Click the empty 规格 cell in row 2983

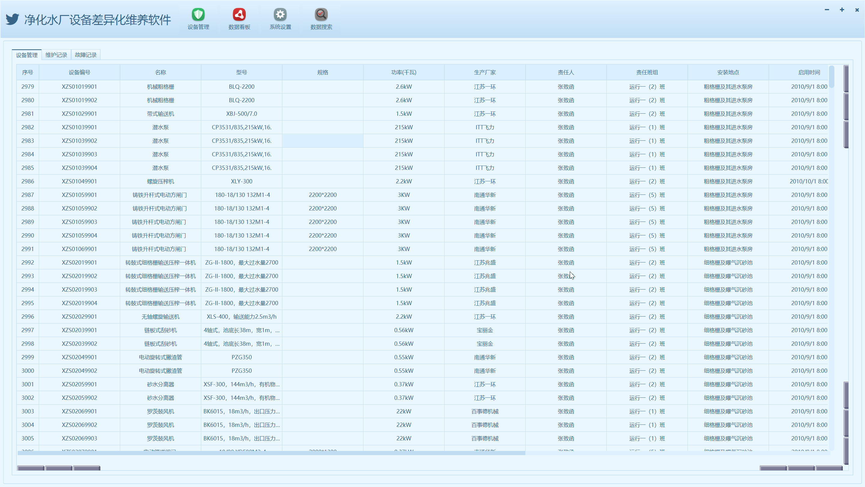point(323,141)
